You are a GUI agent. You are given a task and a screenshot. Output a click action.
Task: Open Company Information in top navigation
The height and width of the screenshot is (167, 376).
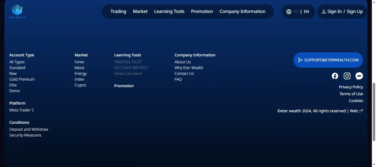[243, 12]
